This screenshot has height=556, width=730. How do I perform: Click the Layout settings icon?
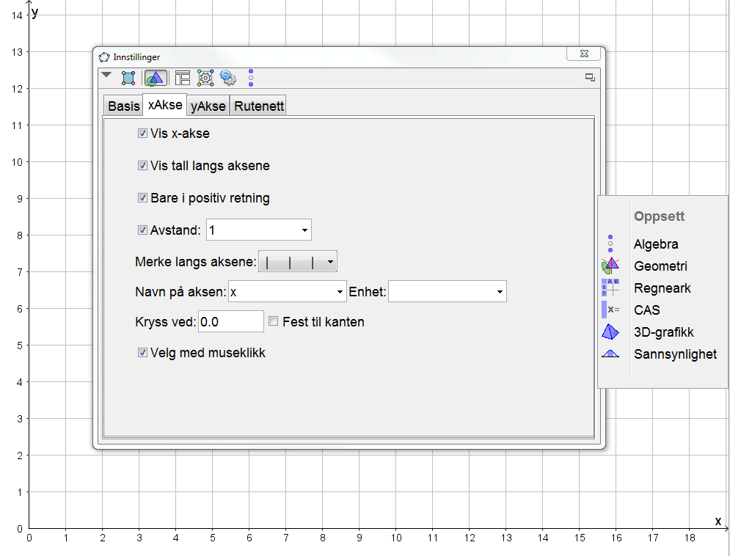182,78
